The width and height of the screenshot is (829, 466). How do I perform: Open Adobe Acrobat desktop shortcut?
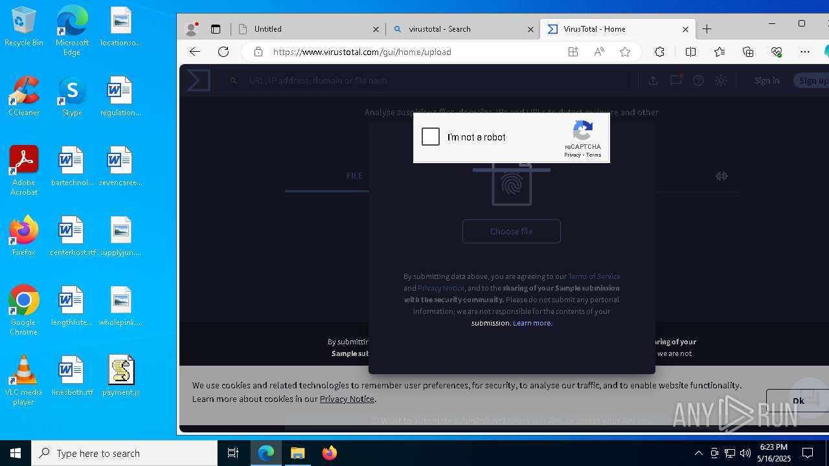[24, 171]
